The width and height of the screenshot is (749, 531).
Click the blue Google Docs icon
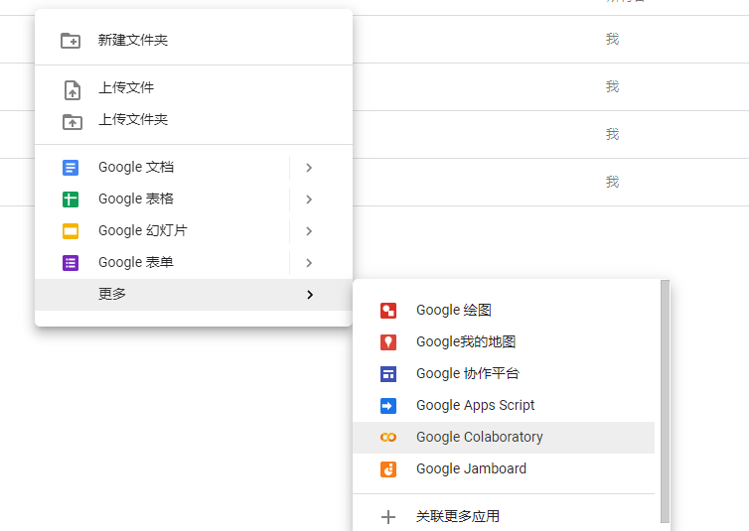[x=71, y=168]
